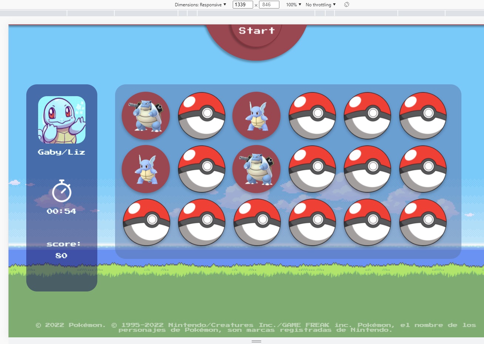Flip the fourth card in the bottom row

point(312,222)
